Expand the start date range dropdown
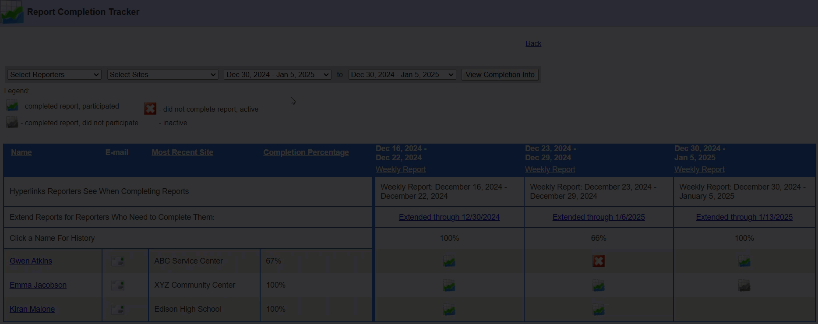This screenshot has width=818, height=324. 277,75
